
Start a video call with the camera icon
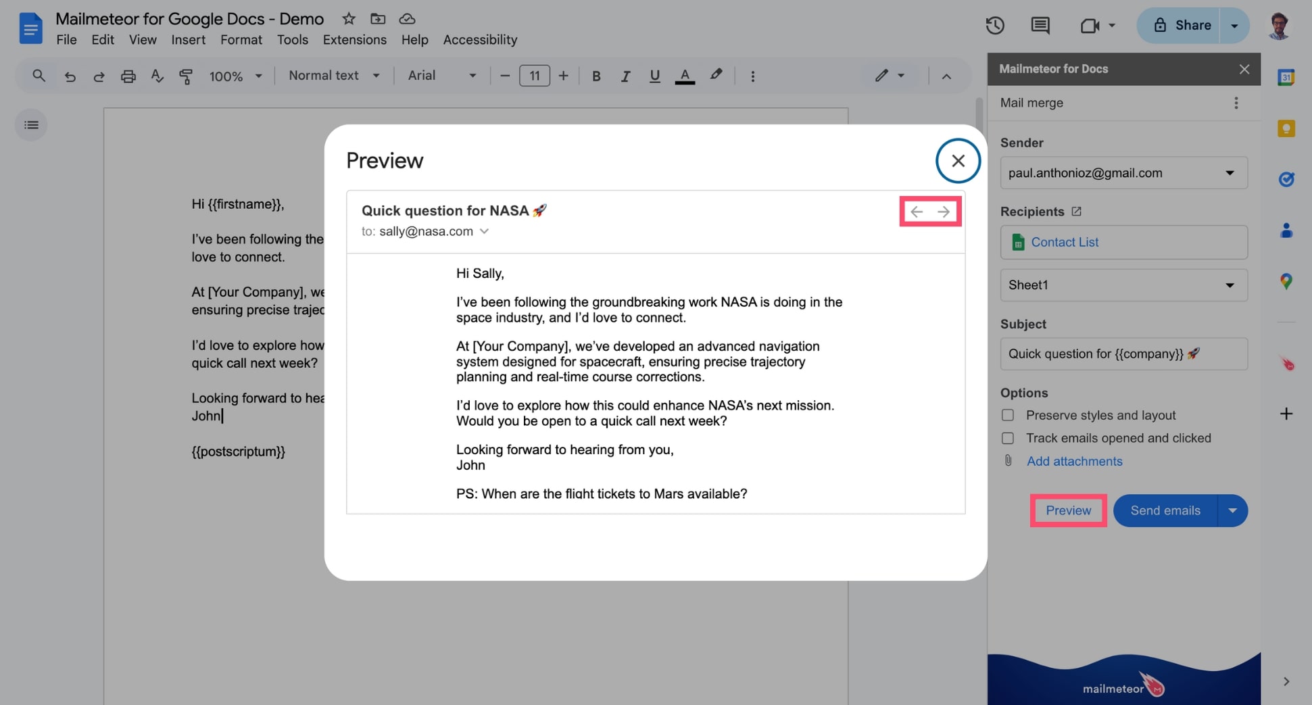click(1090, 26)
